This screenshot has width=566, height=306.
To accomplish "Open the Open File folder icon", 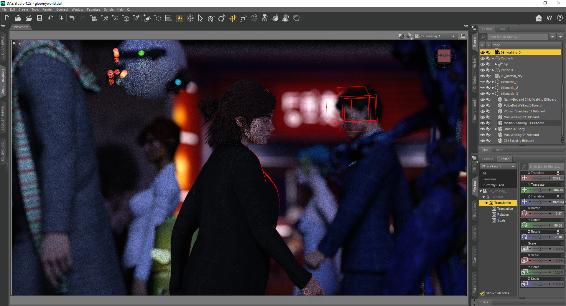I will [x=18, y=18].
